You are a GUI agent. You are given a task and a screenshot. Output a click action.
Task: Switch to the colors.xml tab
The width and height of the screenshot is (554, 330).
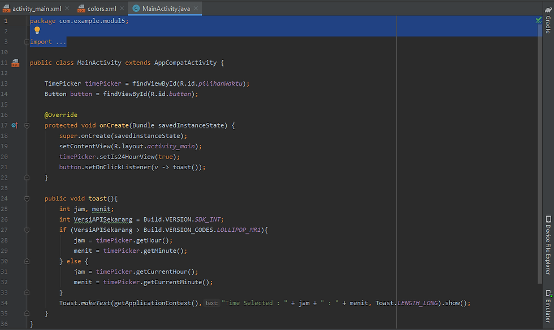tap(101, 8)
